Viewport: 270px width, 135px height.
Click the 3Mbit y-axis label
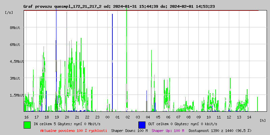(x=15, y=78)
